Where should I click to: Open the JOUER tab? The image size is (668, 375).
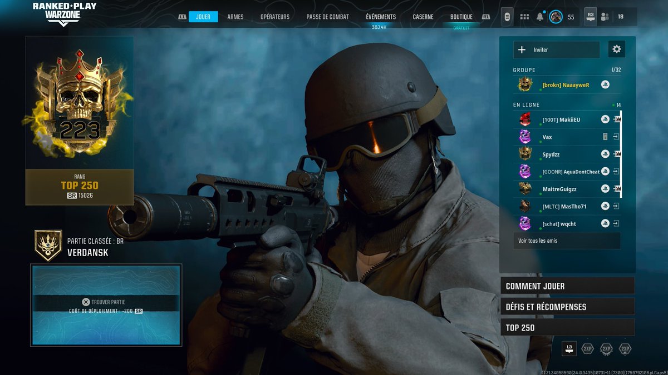tap(203, 17)
